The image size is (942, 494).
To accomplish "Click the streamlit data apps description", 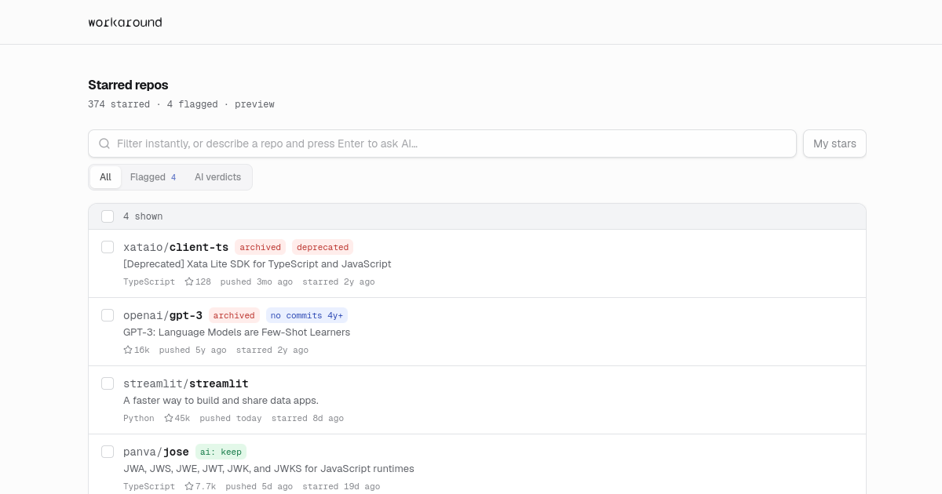I will [x=221, y=401].
